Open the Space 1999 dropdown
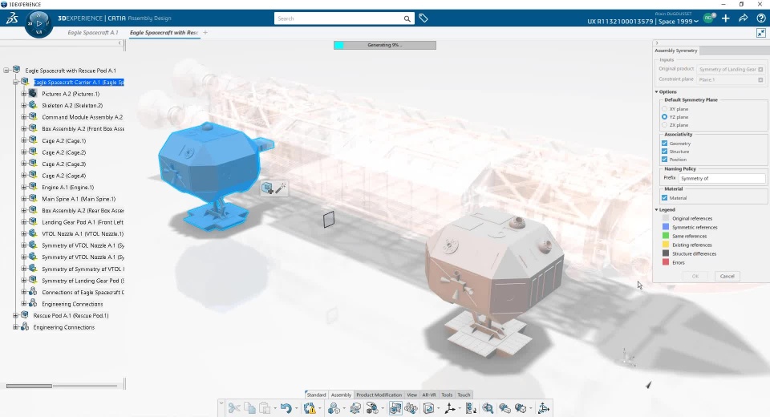This screenshot has width=770, height=417. coord(679,21)
